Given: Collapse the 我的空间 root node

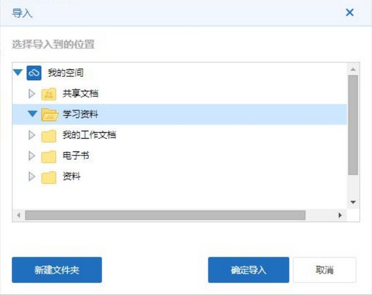Looking at the screenshot, I should (x=17, y=73).
